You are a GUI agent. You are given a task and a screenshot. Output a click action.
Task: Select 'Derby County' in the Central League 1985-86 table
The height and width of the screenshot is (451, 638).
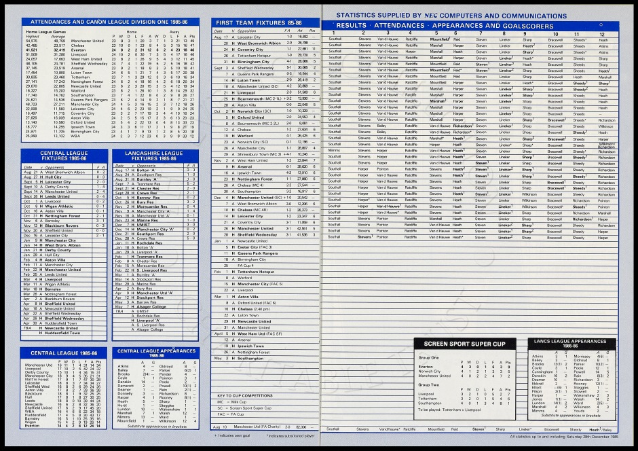coord(37,372)
